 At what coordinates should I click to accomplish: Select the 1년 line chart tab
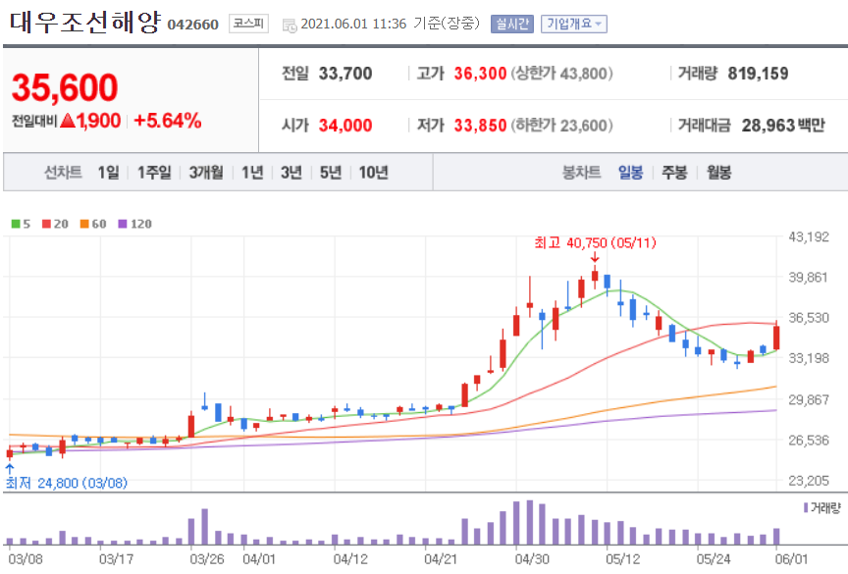[252, 173]
